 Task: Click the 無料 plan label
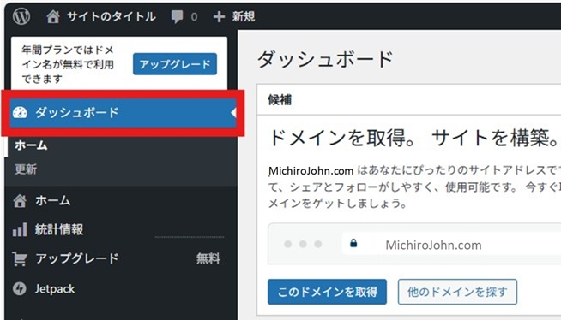click(x=208, y=258)
